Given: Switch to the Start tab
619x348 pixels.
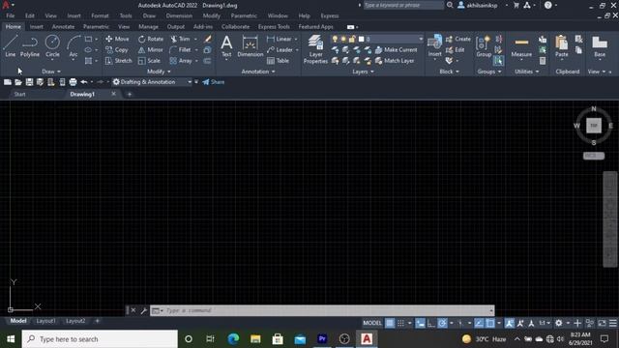Looking at the screenshot, I should tap(19, 94).
